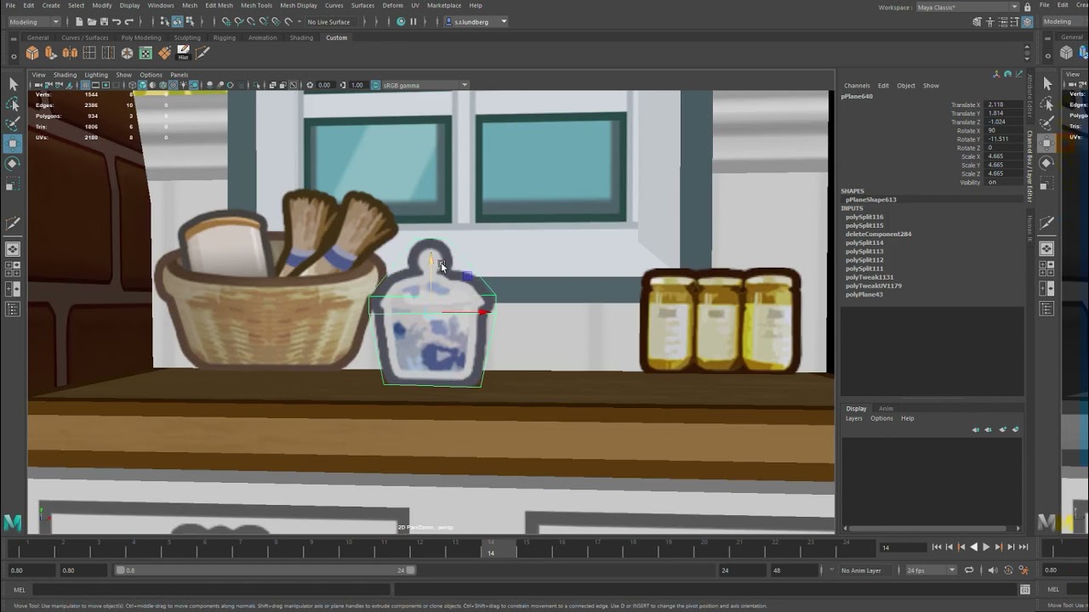1089x612 pixels.
Task: Click the workspace lock icon
Action: [x=1028, y=7]
